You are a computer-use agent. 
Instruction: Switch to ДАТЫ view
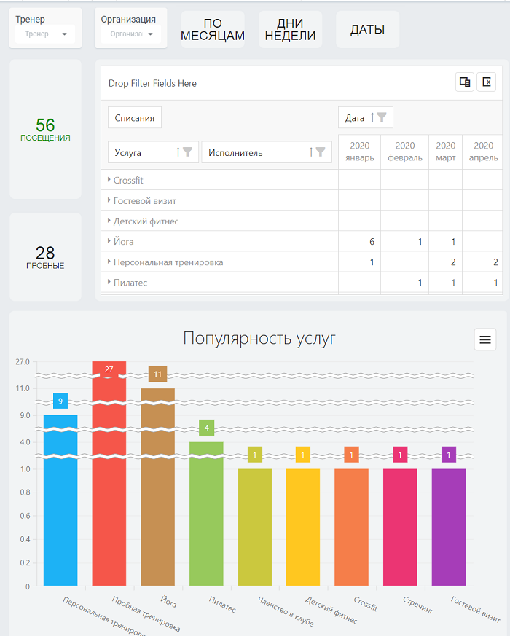point(368,30)
